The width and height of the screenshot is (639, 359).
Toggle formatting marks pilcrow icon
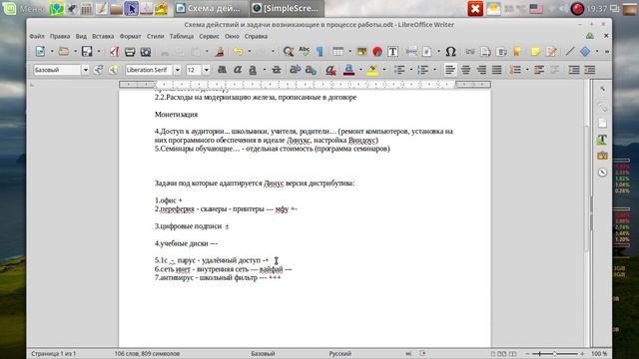[319, 51]
